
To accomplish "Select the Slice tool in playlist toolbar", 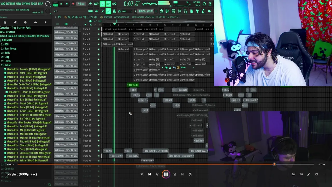I will (84, 17).
